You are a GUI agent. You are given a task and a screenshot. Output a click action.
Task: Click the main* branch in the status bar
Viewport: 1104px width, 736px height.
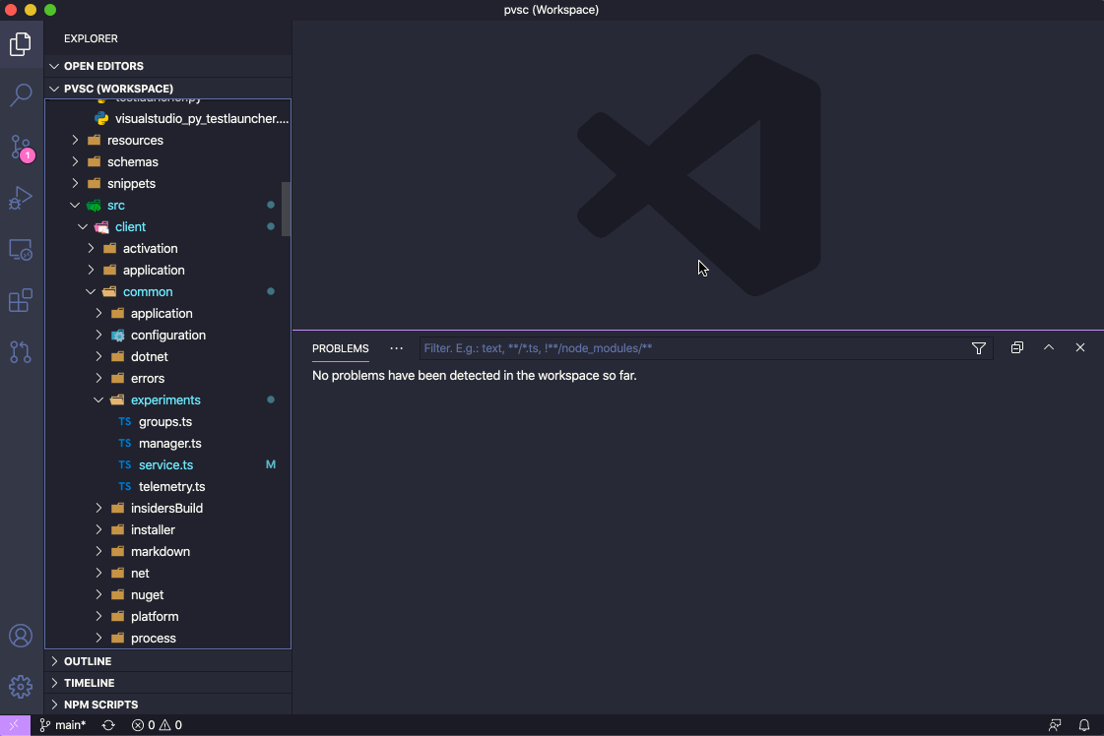pos(62,725)
